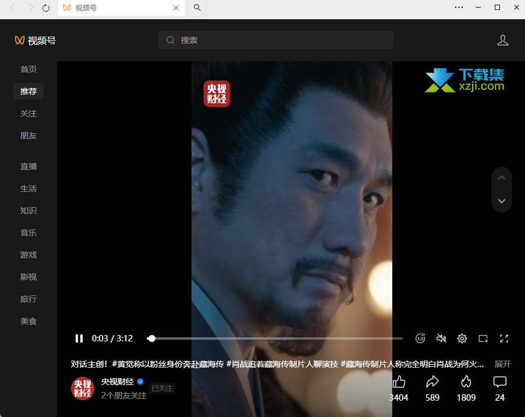The image size is (525, 417).
Task: Open the comments bubble
Action: pyautogui.click(x=500, y=382)
